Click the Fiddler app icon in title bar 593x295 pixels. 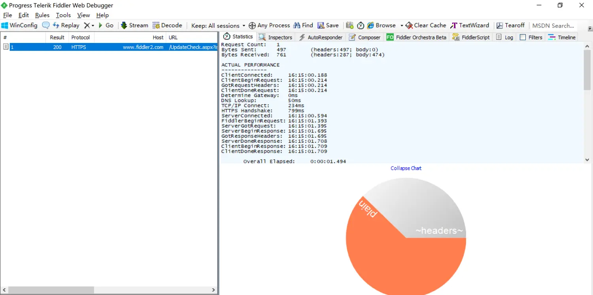(4, 5)
